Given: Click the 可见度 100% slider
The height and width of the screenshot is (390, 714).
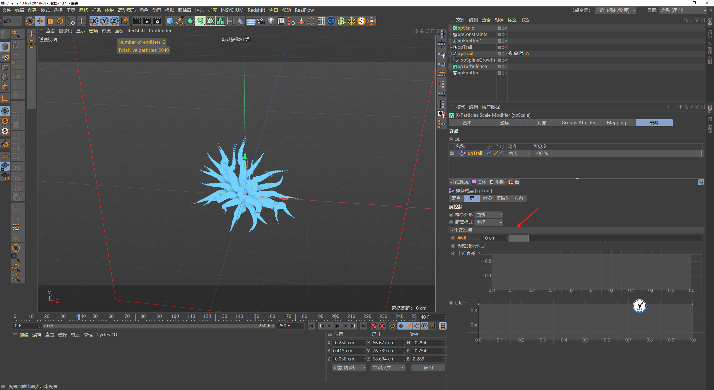Looking at the screenshot, I should pos(617,153).
